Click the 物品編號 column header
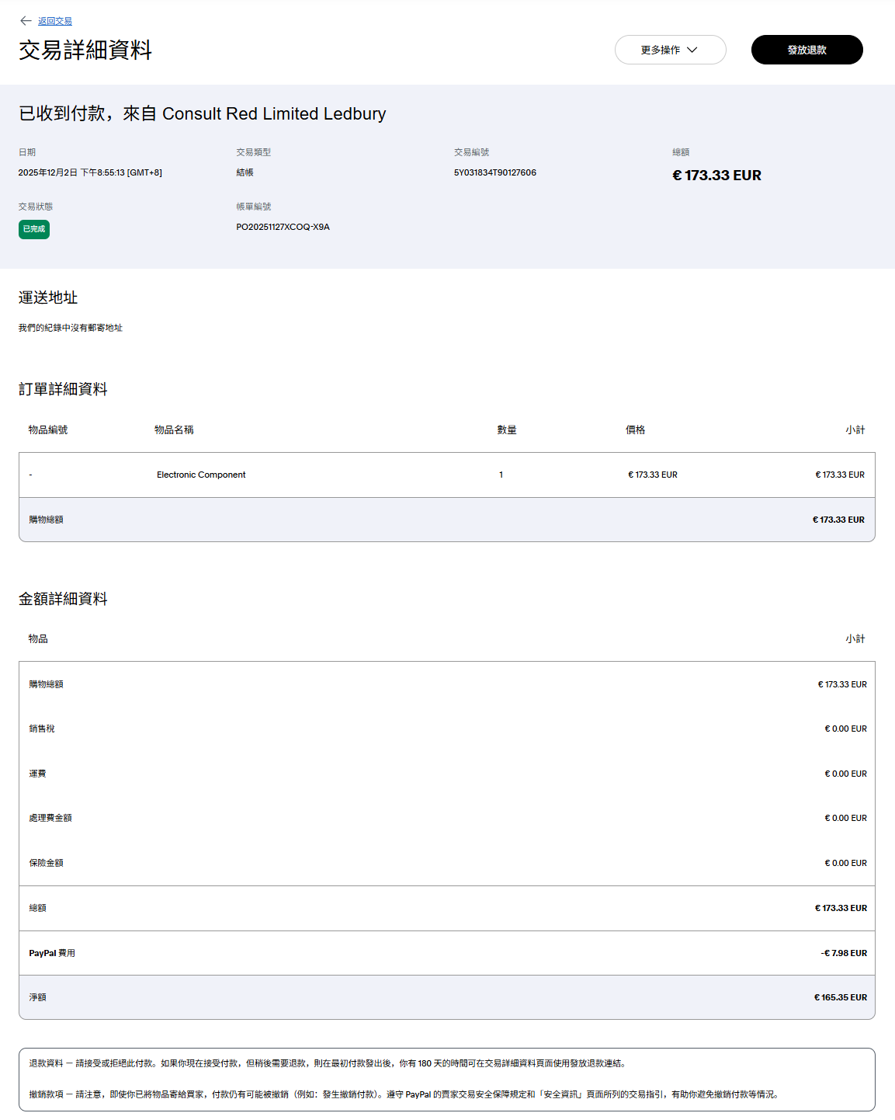895x1120 pixels. 48,430
